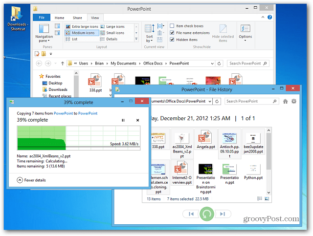Go back in Explorer navigation

click(x=39, y=64)
